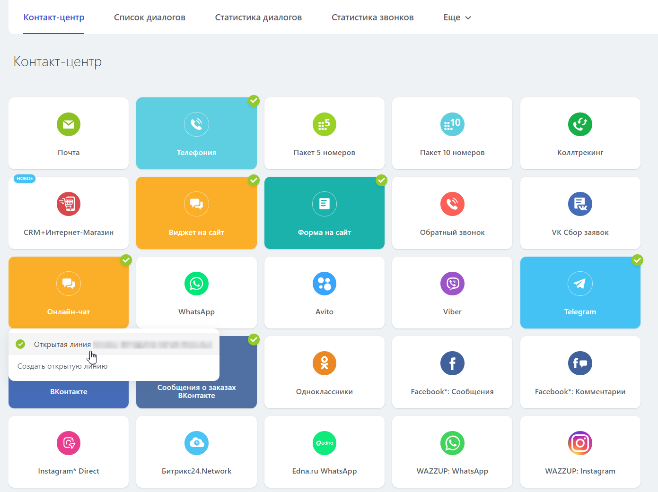Open the Список диалогов tab

(x=149, y=17)
